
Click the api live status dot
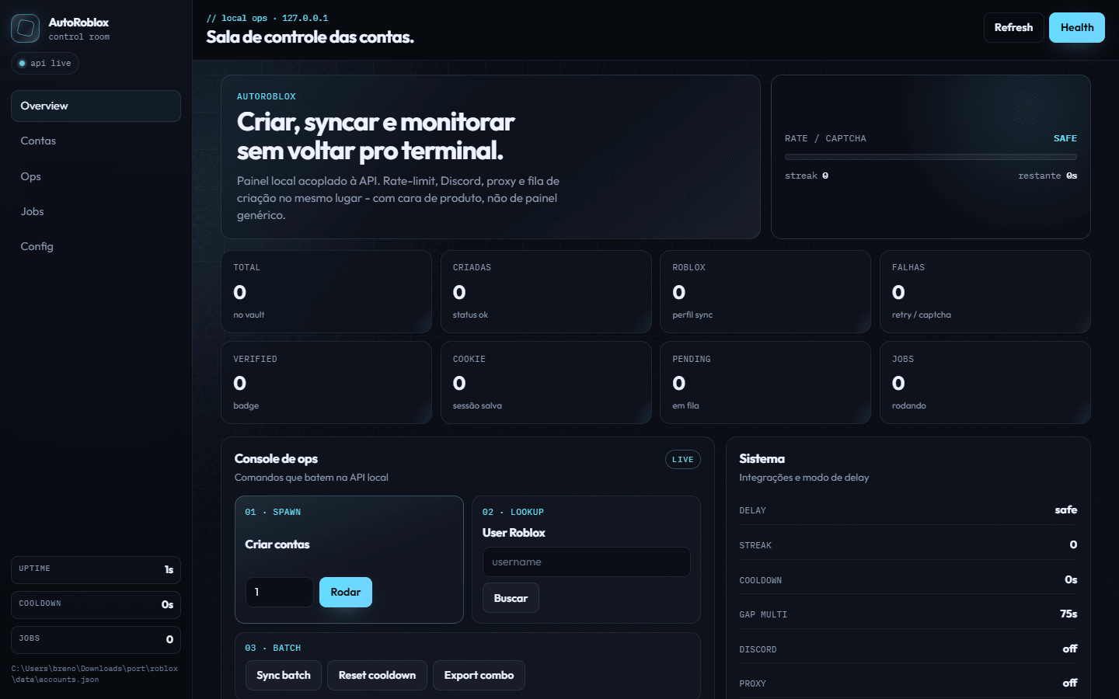point(22,63)
